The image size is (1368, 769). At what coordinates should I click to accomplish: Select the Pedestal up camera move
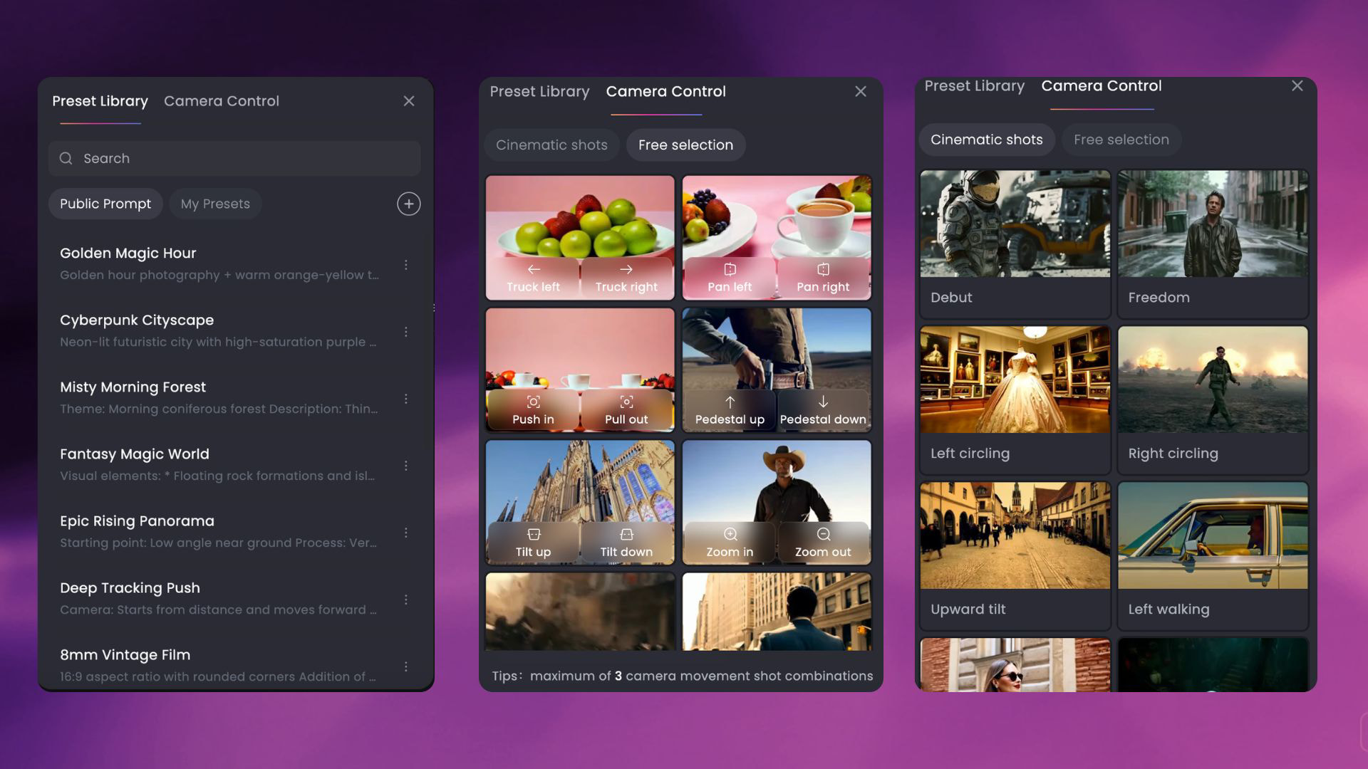pos(730,411)
